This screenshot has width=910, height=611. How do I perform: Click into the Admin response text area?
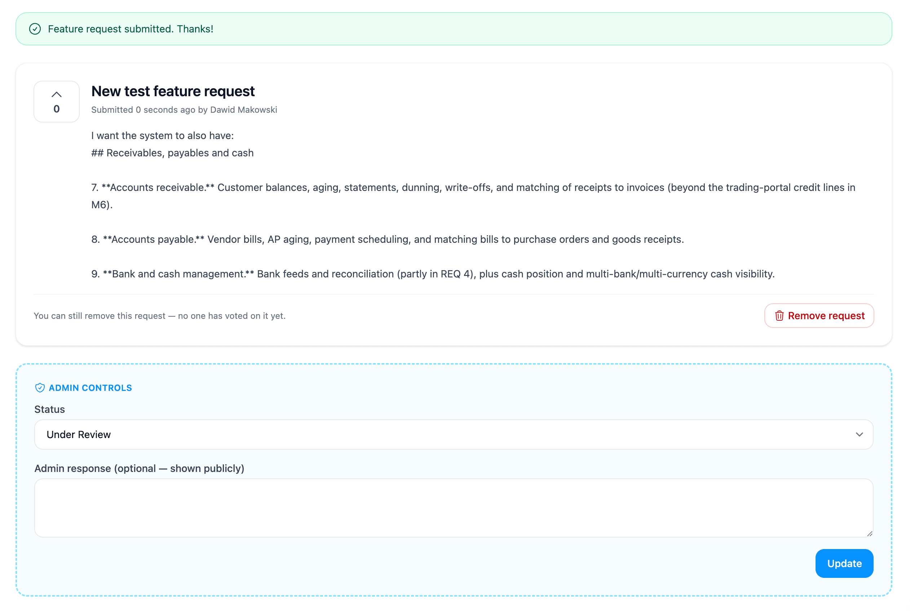tap(454, 508)
